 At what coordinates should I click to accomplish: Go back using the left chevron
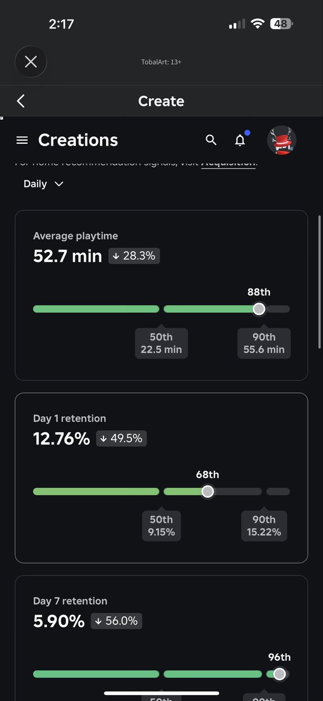[x=20, y=101]
